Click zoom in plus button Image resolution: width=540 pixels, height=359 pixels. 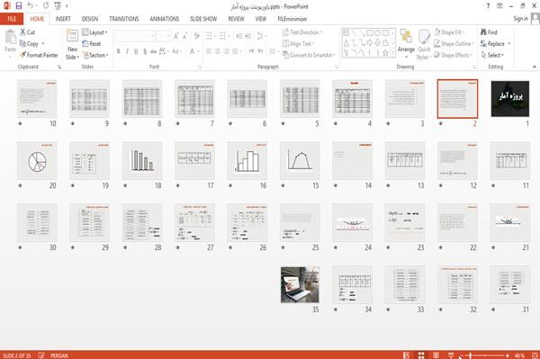click(508, 355)
